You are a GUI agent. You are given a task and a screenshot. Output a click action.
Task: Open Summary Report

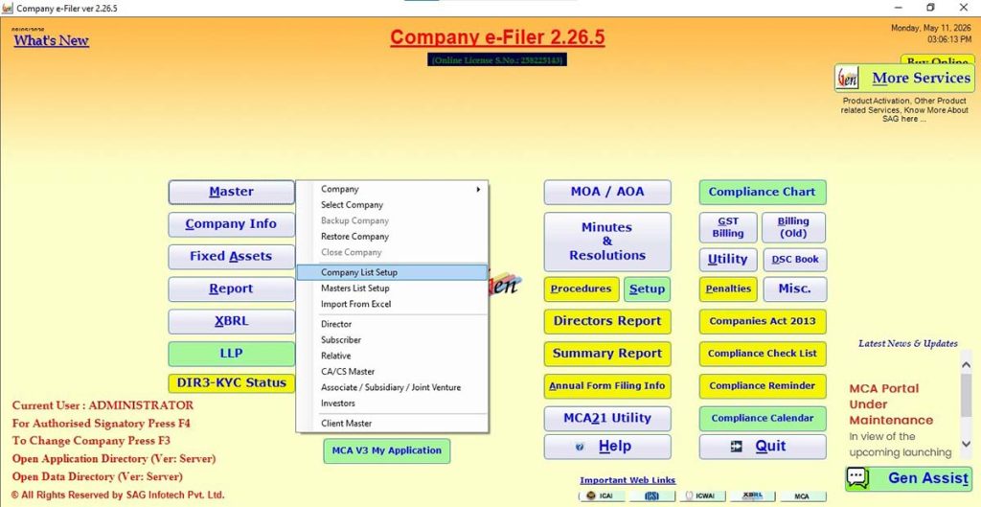pos(606,354)
